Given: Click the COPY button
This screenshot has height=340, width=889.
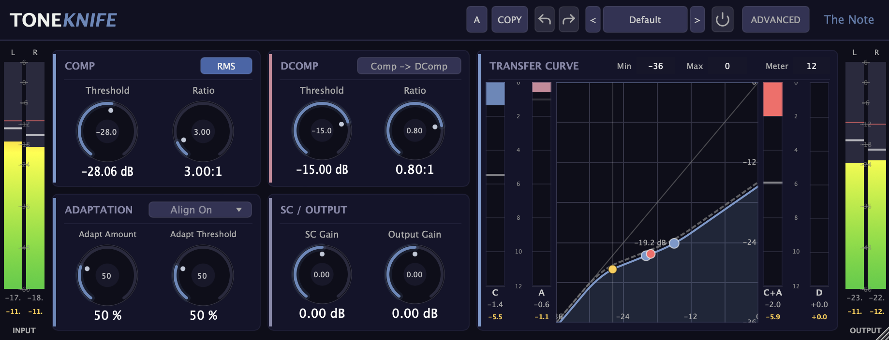Looking at the screenshot, I should tap(510, 19).
